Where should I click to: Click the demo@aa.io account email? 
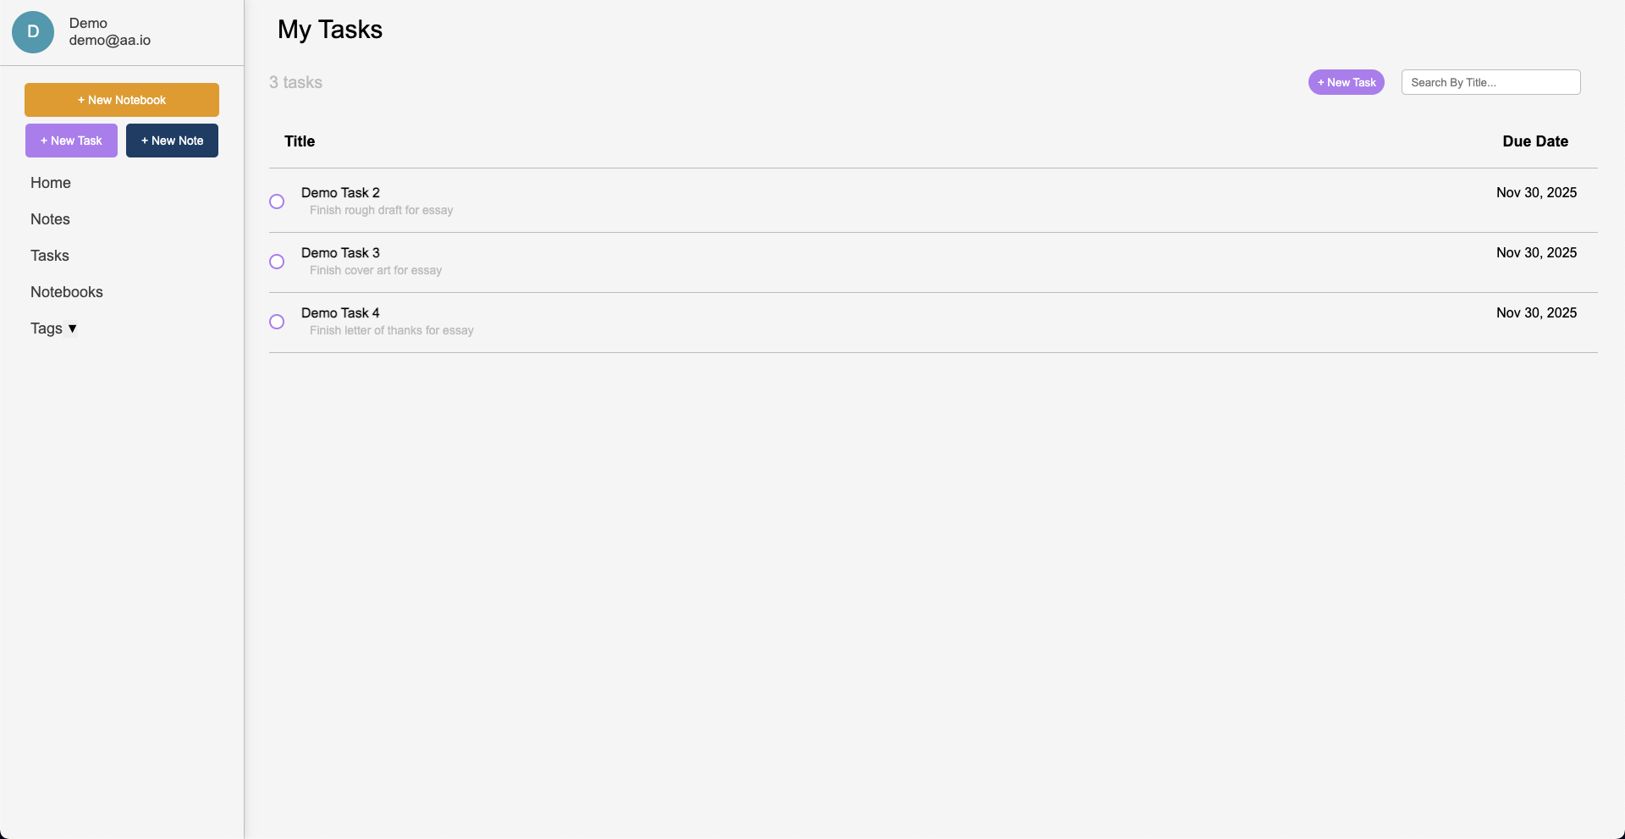click(110, 41)
